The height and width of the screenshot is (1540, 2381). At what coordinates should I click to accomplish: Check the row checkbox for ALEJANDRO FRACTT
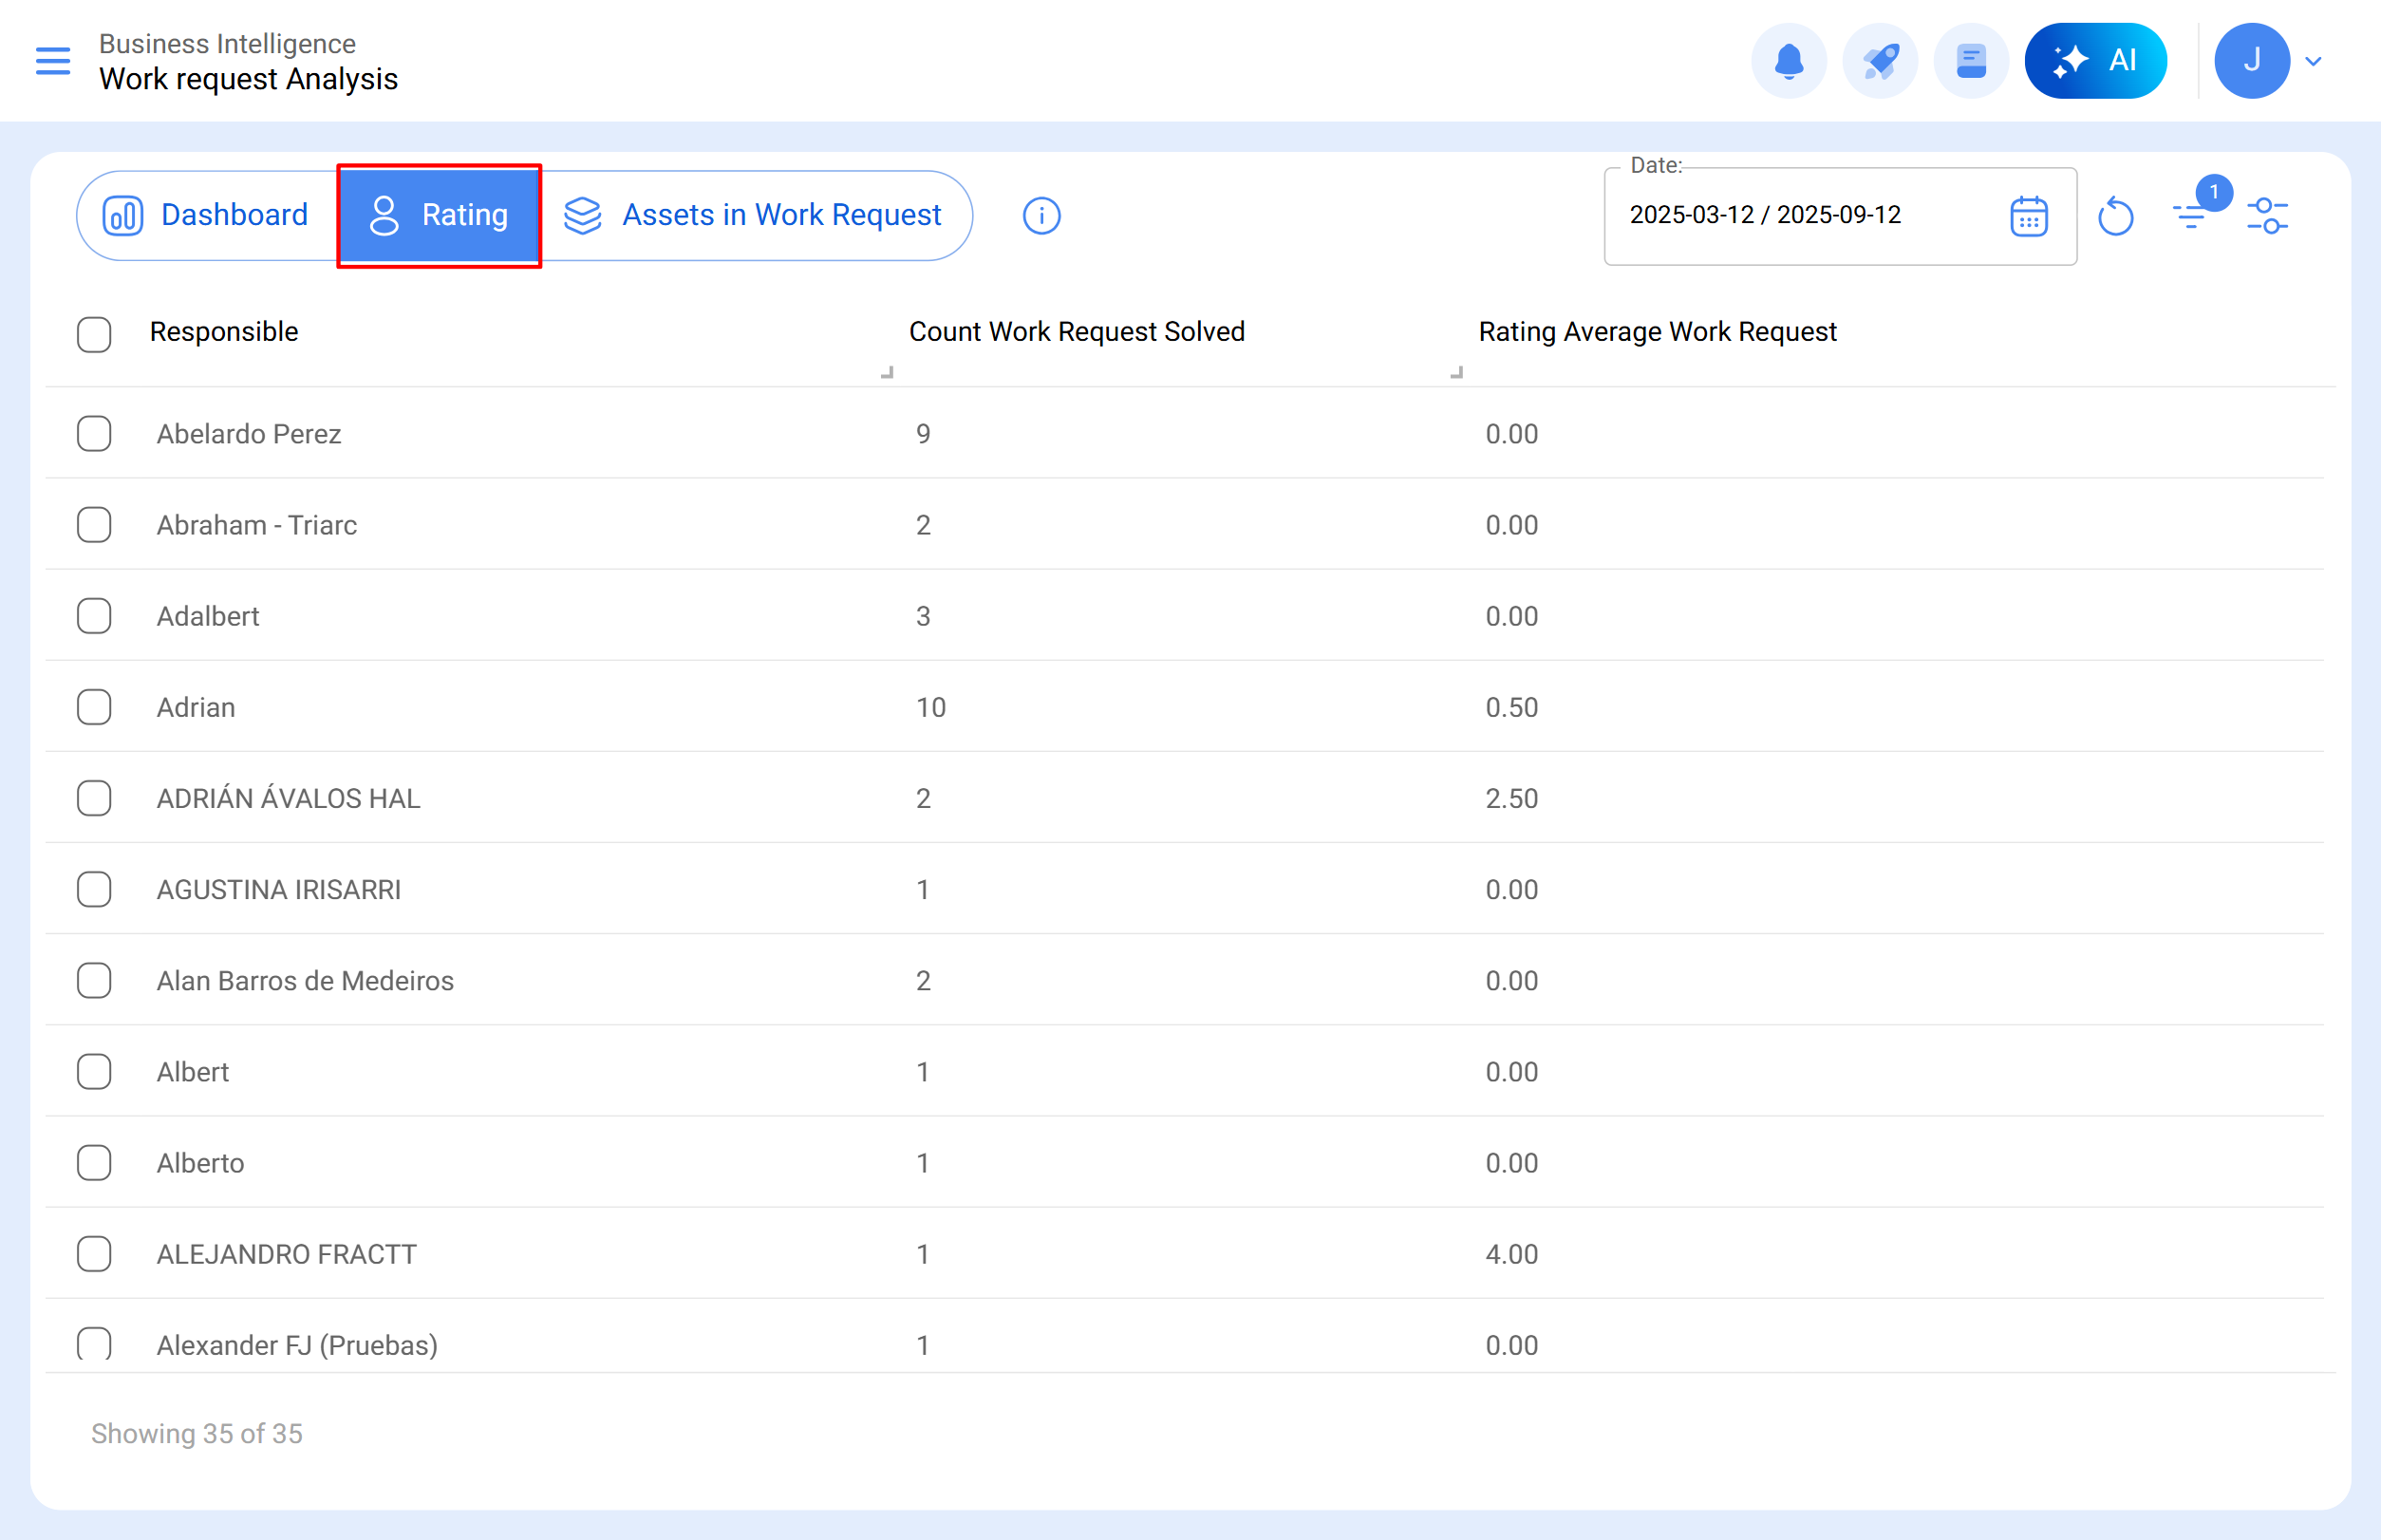coord(93,1253)
